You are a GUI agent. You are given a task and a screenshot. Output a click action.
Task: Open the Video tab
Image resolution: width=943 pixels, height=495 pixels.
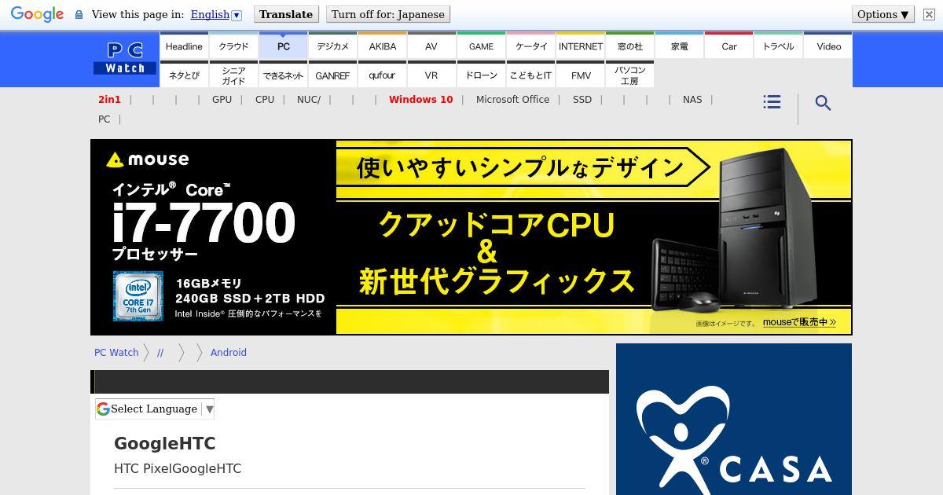[828, 46]
